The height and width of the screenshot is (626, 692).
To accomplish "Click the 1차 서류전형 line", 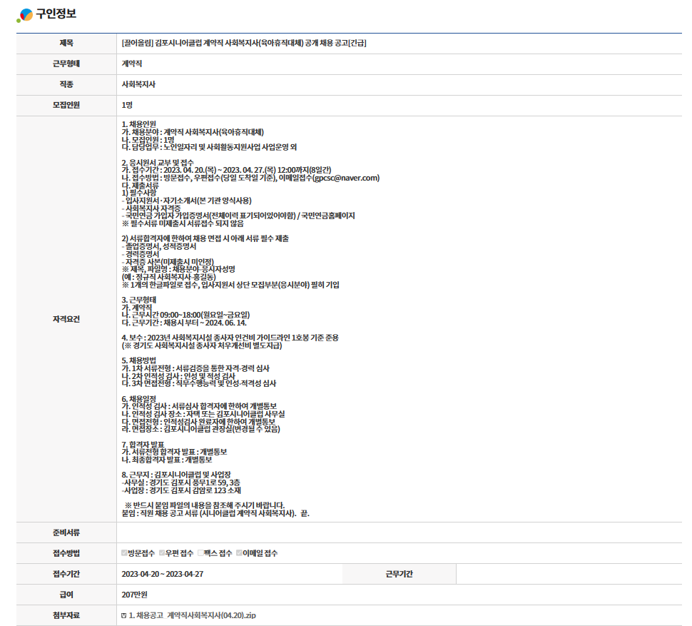I will (x=195, y=368).
